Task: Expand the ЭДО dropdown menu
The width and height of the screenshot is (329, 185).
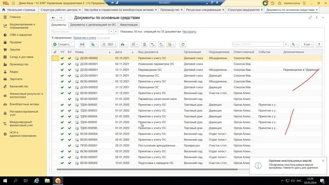Action: pyautogui.click(x=109, y=44)
